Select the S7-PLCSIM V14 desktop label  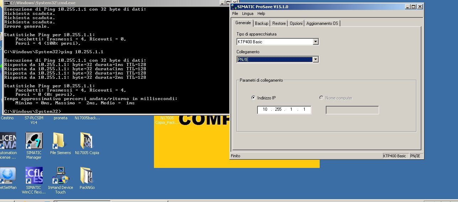click(x=34, y=120)
